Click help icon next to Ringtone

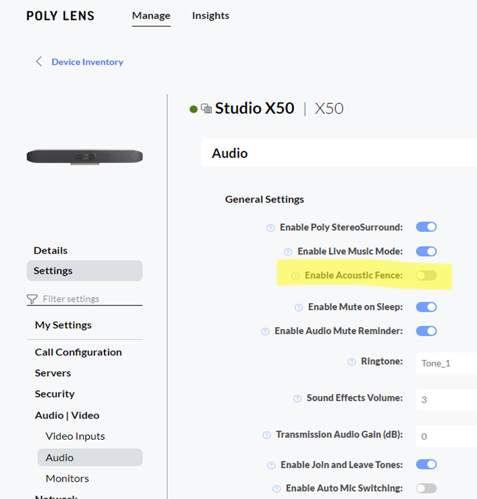point(352,362)
